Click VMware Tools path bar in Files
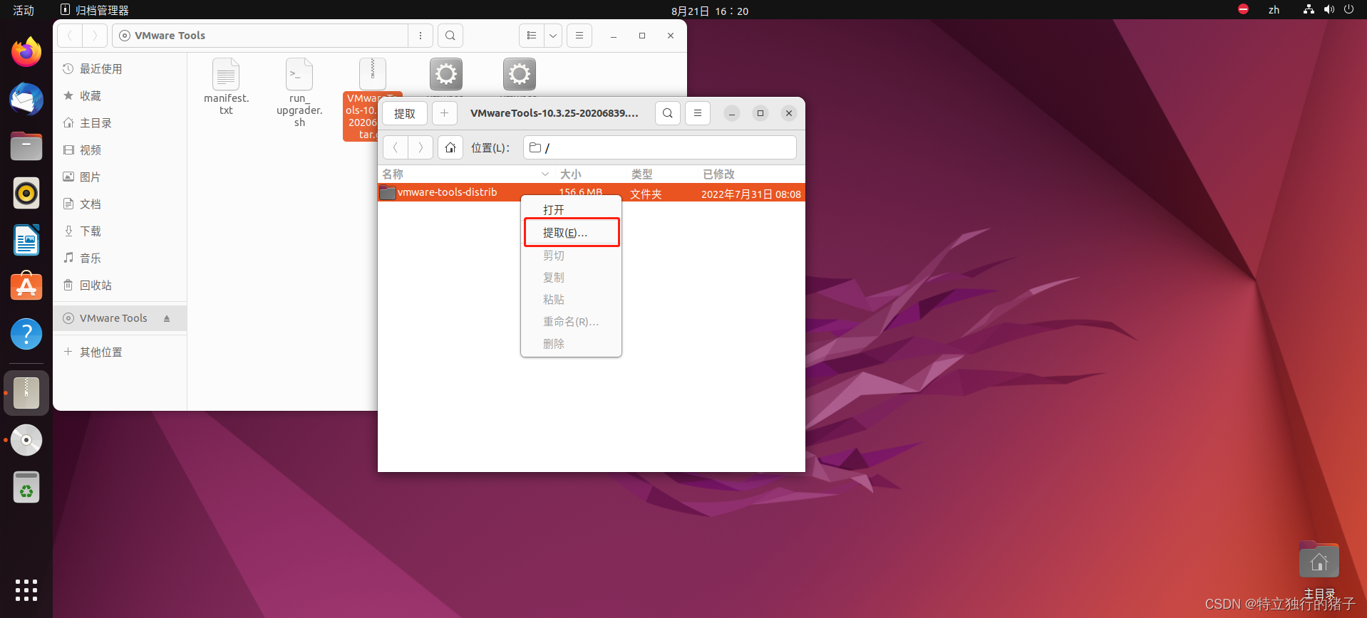 tap(259, 36)
